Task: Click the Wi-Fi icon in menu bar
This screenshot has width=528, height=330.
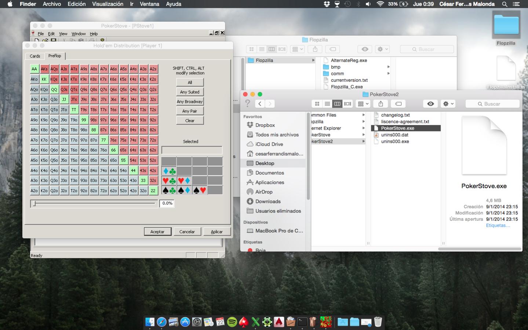Action: tap(380, 4)
